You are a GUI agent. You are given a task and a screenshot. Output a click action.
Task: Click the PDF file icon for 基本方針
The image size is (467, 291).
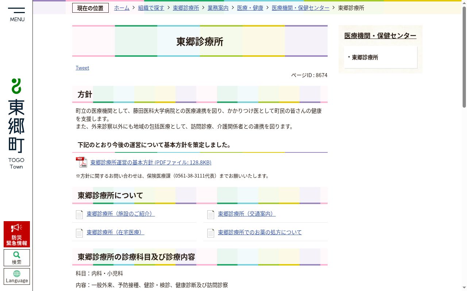81,162
